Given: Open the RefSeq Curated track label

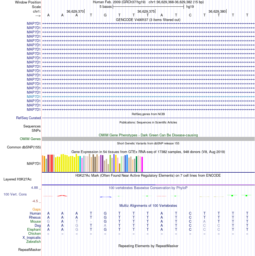Looking at the screenshot, I should pyautogui.click(x=28, y=118).
